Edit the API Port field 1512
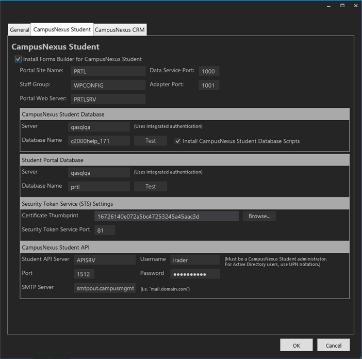 coord(84,274)
